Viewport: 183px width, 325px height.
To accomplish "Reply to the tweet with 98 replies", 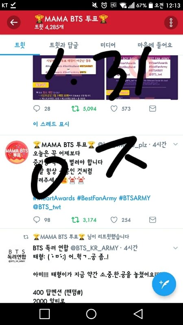I will tap(37, 220).
